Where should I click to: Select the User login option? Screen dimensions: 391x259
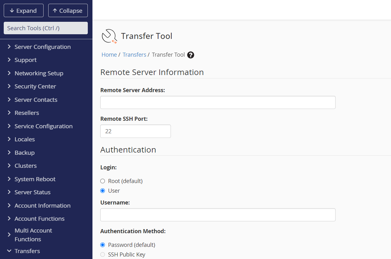103,191
